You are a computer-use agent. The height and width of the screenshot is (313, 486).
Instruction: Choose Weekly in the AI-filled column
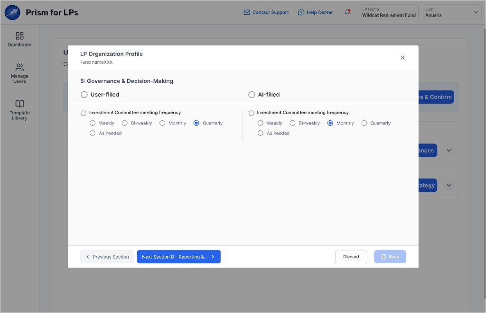(261, 123)
